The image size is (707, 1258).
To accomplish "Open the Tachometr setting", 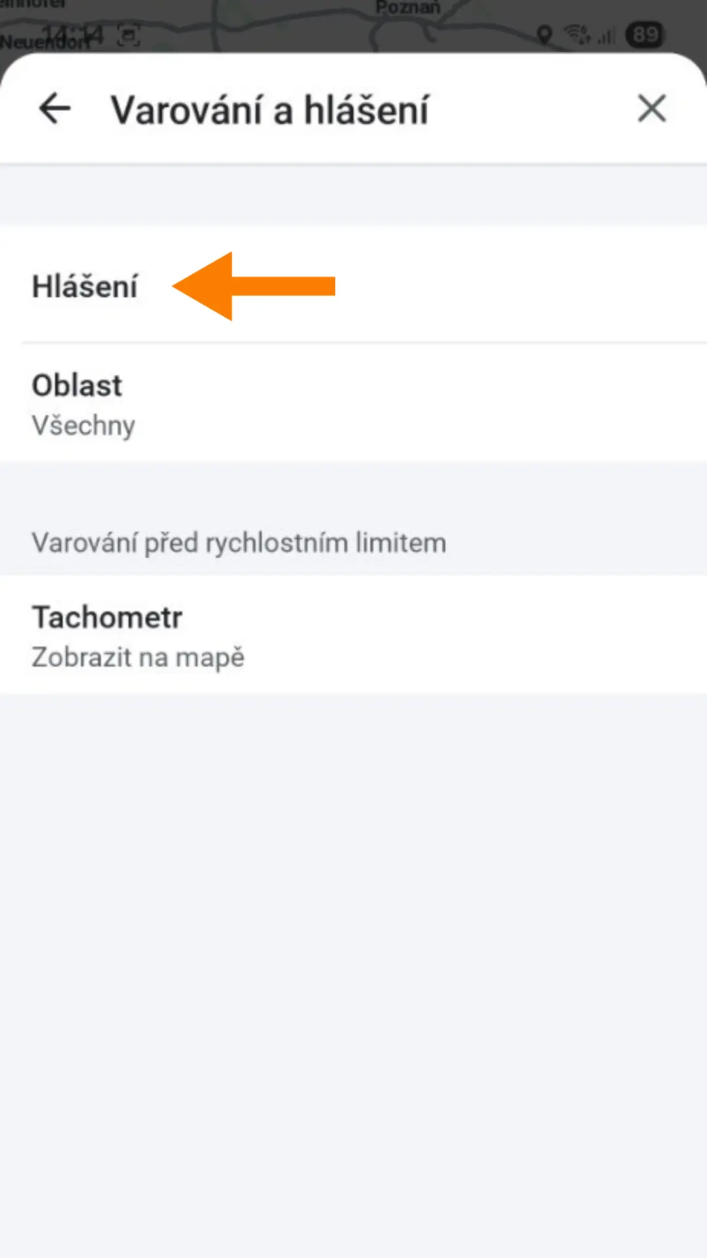I will 353,636.
